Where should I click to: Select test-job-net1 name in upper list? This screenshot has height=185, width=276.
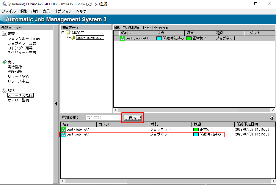pos(137,38)
